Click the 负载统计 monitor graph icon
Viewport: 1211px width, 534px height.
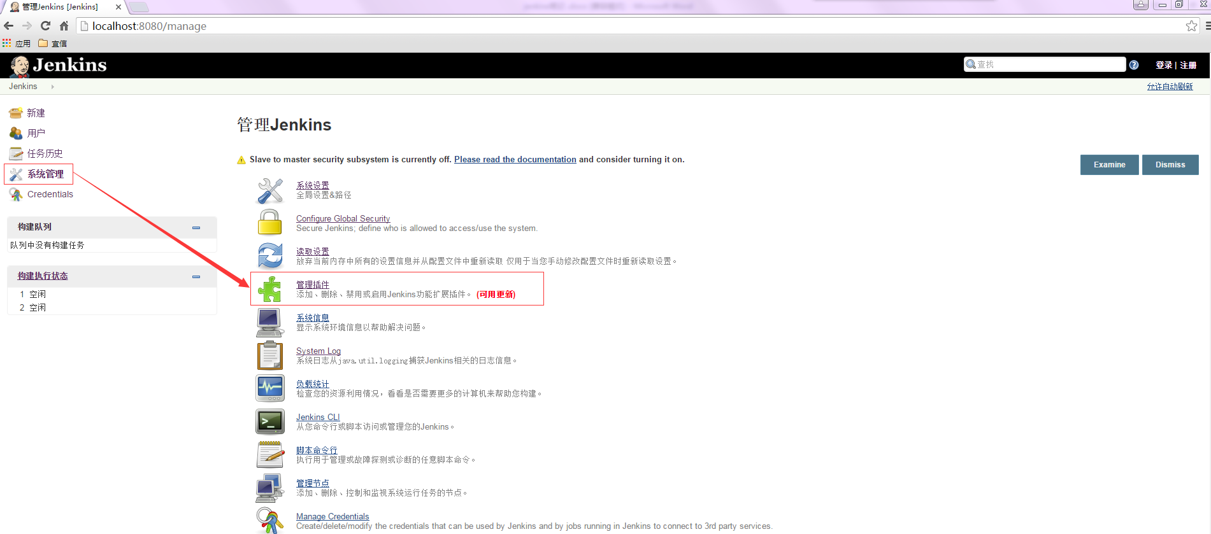tap(270, 388)
